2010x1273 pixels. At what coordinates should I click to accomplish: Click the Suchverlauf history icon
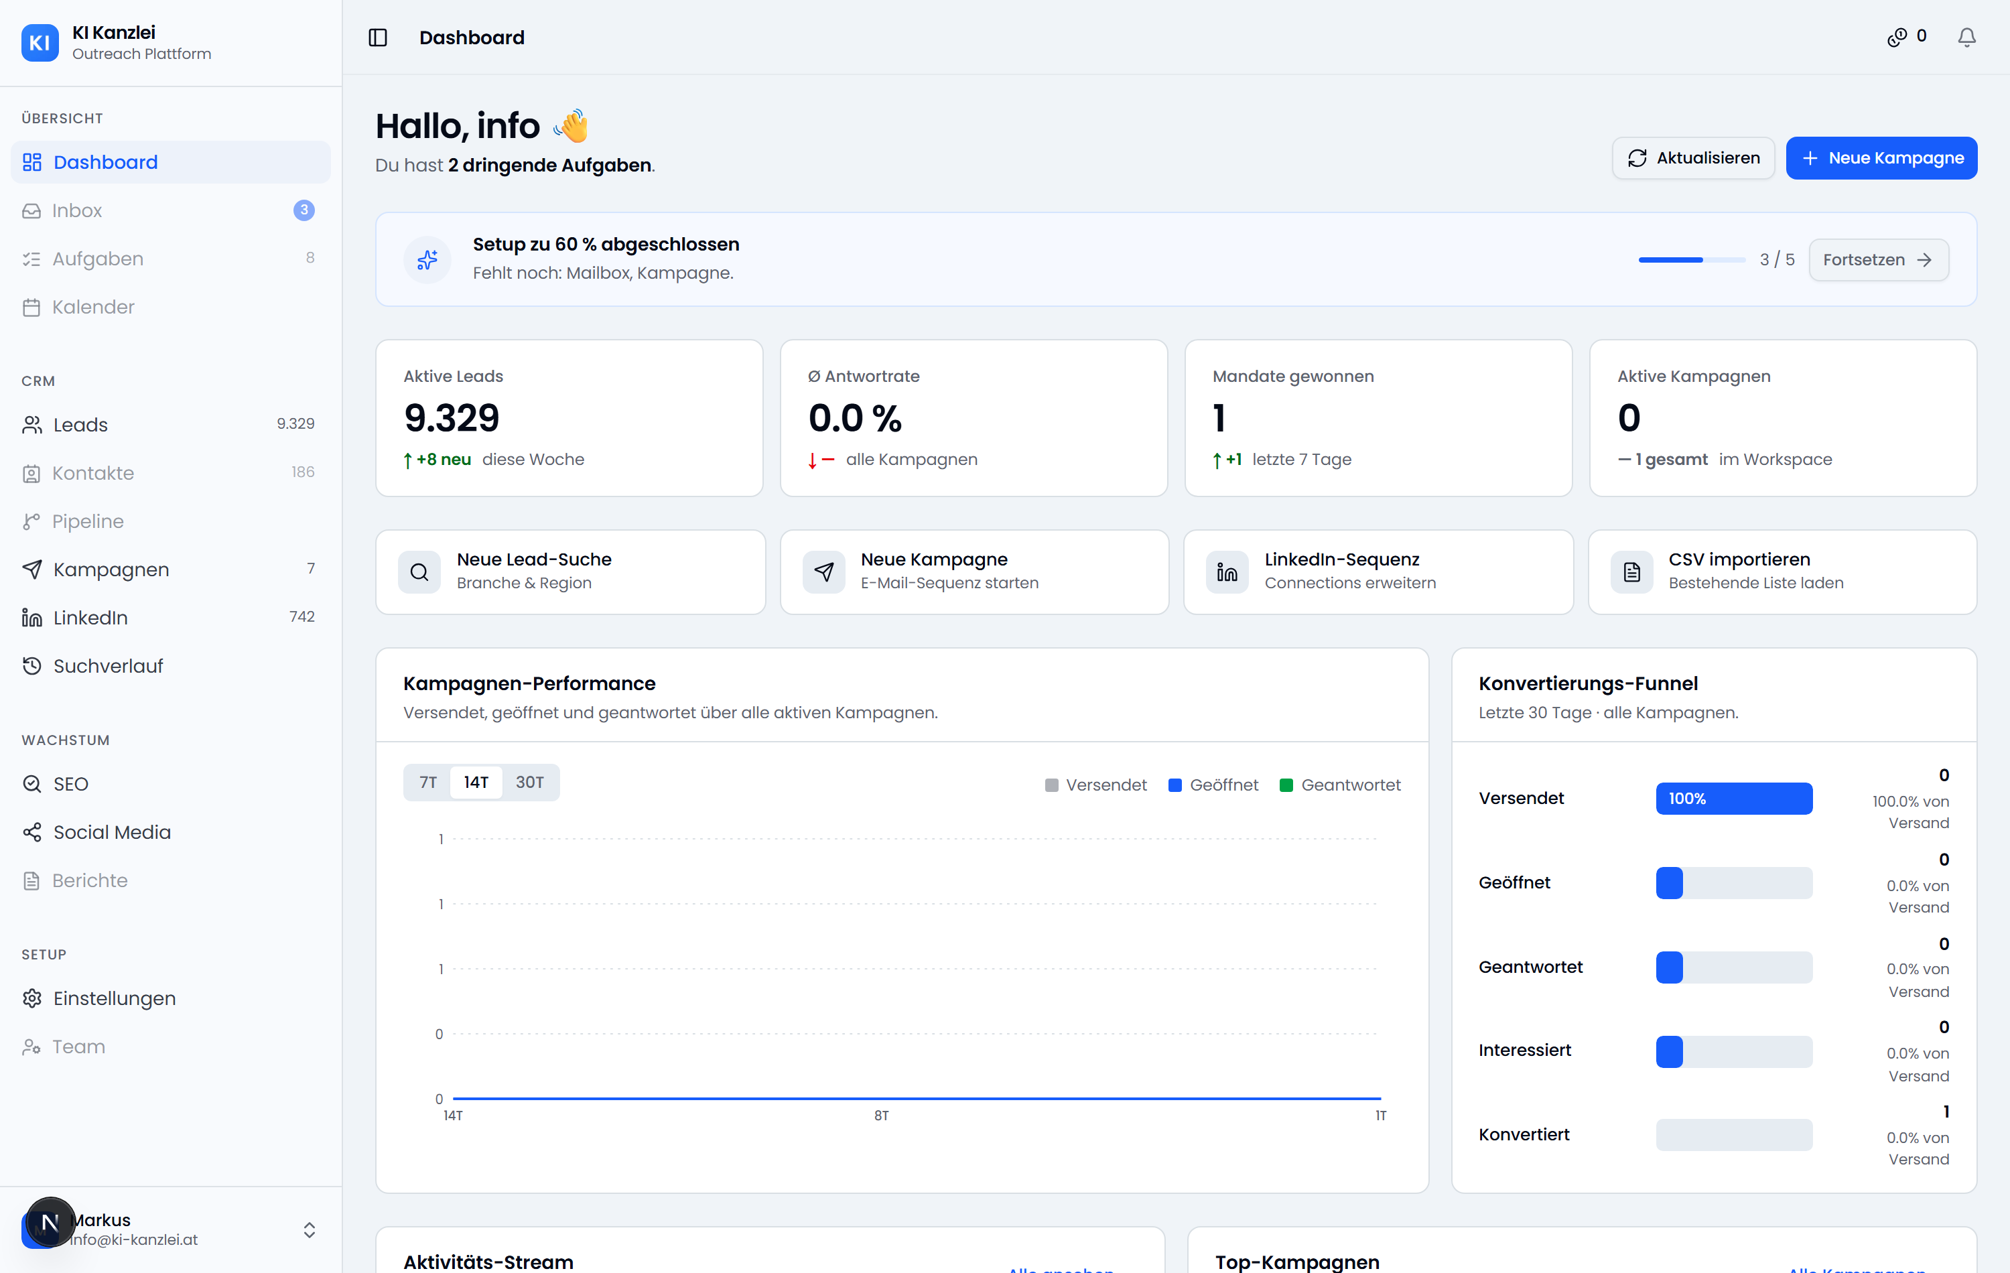pyautogui.click(x=31, y=666)
